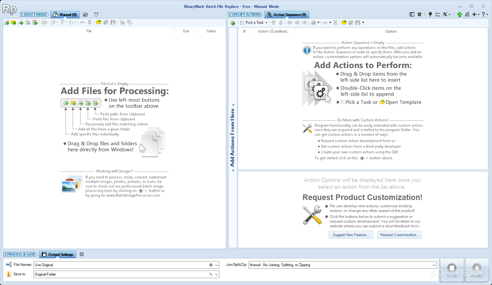Click the plus icon in File Names field
The height and width of the screenshot is (285, 492).
pyautogui.click(x=211, y=265)
